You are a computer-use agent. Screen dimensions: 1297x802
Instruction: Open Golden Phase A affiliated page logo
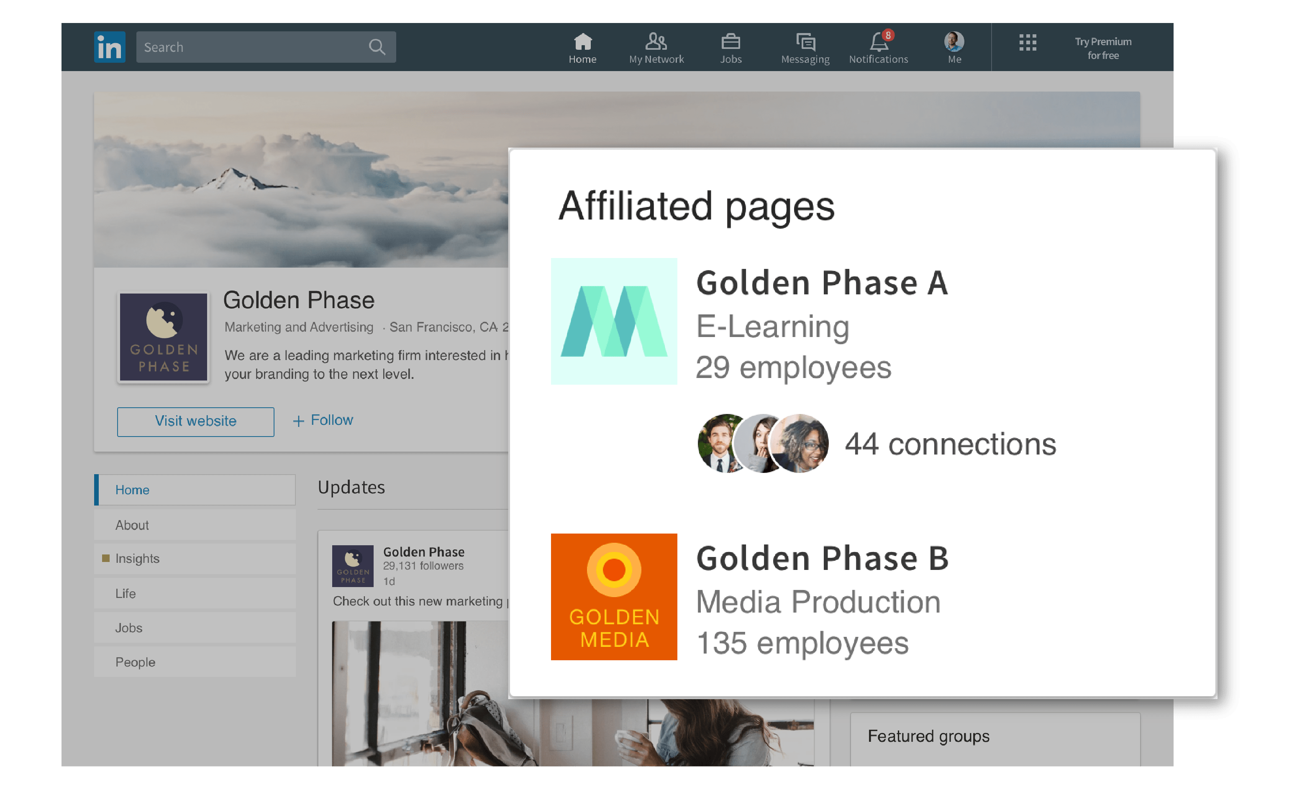pyautogui.click(x=613, y=322)
